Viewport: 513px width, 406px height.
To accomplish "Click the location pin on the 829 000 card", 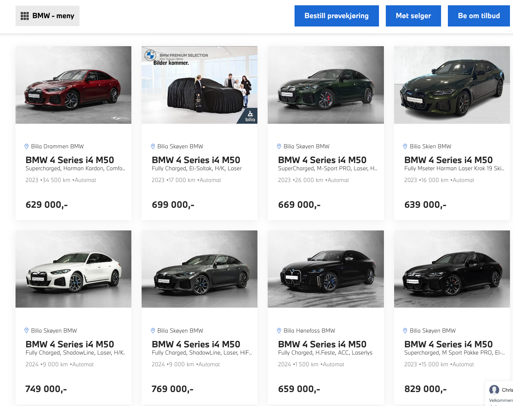I will pos(405,331).
